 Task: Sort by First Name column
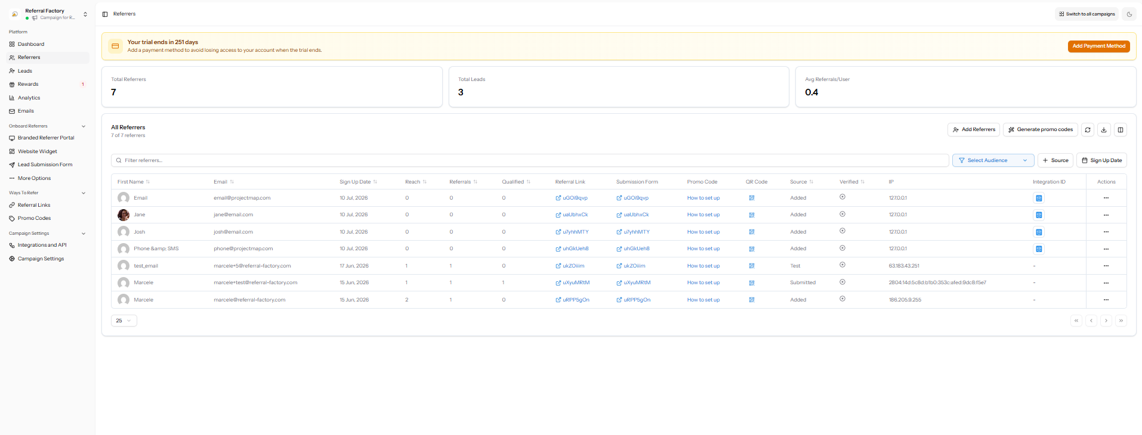coord(134,182)
